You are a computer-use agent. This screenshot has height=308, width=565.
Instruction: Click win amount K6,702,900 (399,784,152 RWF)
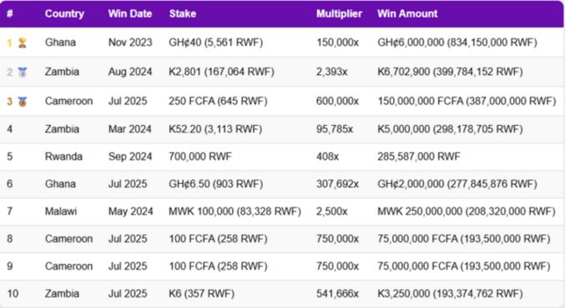click(450, 72)
